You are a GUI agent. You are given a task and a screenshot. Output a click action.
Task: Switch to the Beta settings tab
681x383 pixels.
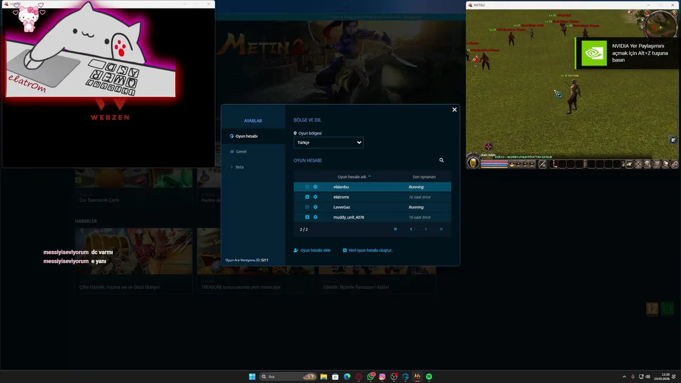pyautogui.click(x=253, y=167)
